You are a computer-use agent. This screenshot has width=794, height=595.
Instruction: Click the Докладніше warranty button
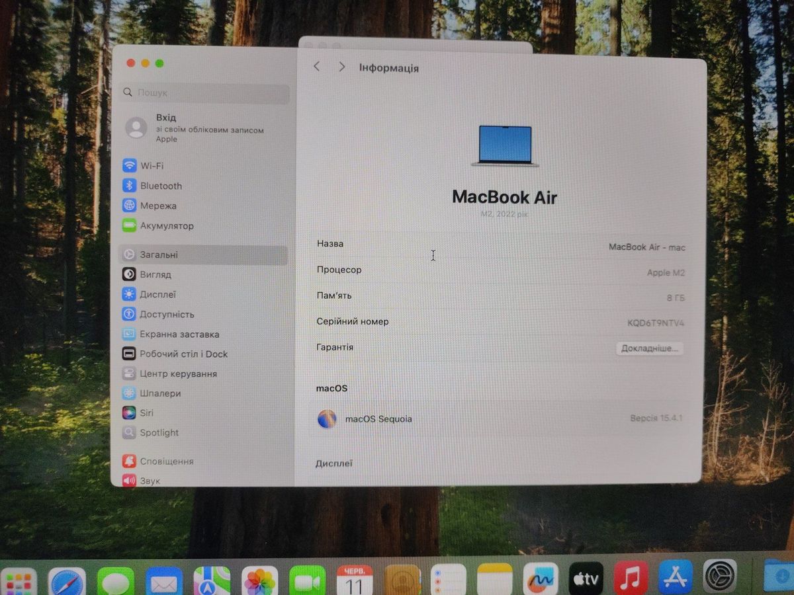click(649, 348)
